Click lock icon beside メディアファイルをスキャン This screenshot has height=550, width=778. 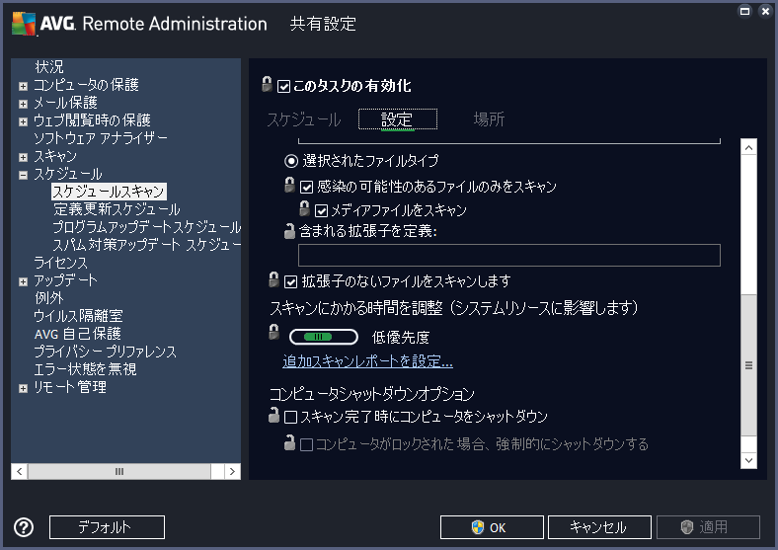(x=305, y=208)
